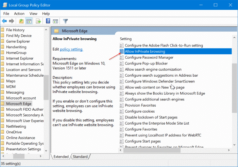Image resolution: width=238 pixels, height=167 pixels.
Task: Toggle the Show/Hide Console Tree button
Action: (x=29, y=21)
